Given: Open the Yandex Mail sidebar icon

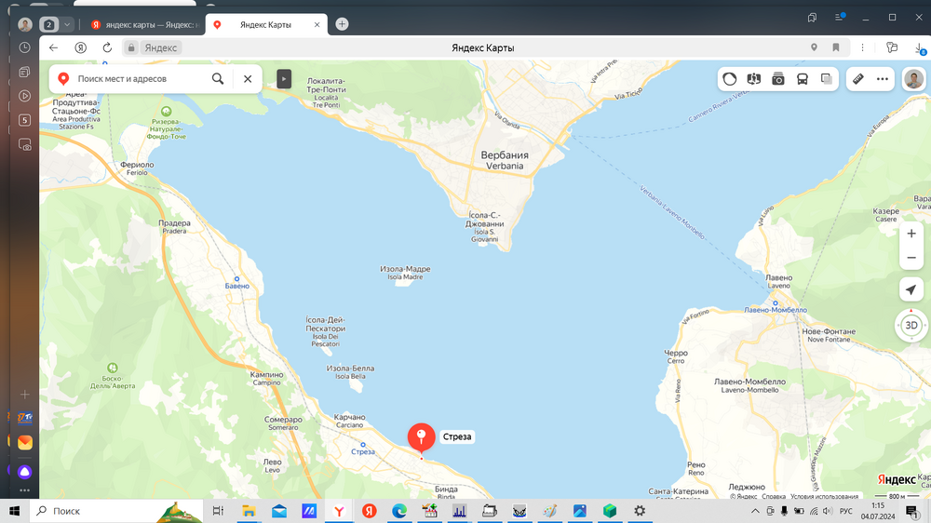Looking at the screenshot, I should (24, 442).
